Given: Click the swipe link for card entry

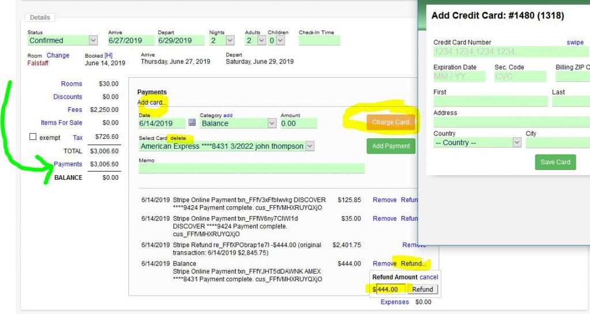Looking at the screenshot, I should click(574, 43).
